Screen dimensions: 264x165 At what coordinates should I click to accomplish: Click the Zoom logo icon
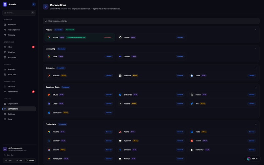(192, 76)
